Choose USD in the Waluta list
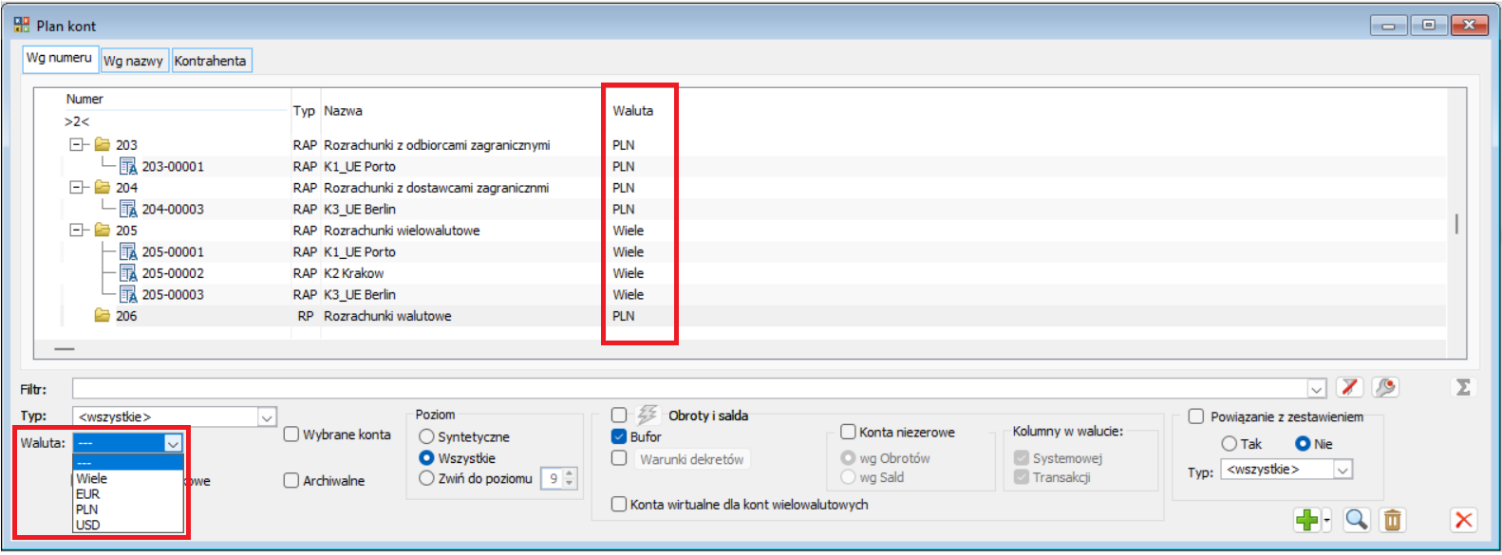 (127, 525)
